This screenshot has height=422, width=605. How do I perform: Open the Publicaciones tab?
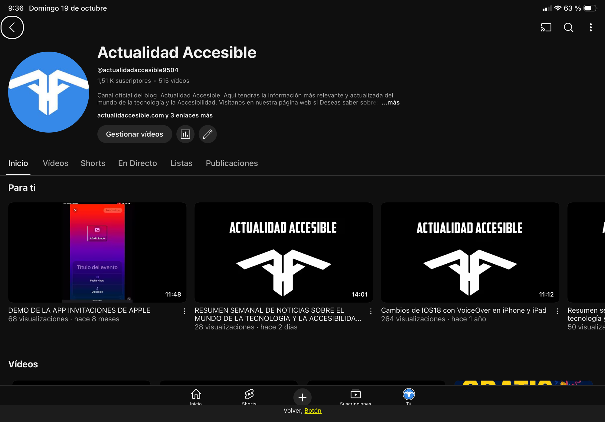232,163
